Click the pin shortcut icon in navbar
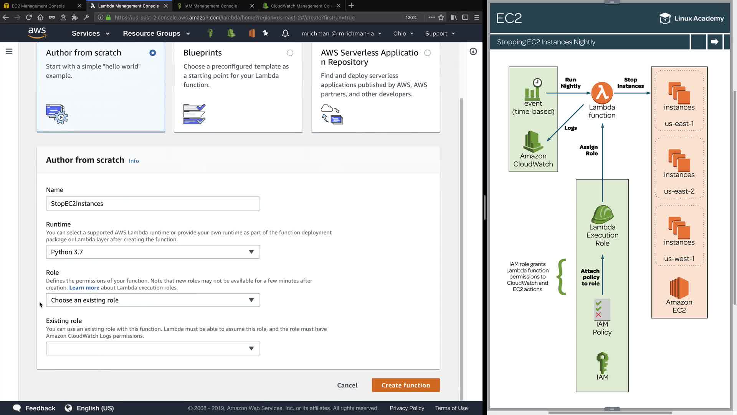Viewport: 737px width, 415px height. click(265, 33)
